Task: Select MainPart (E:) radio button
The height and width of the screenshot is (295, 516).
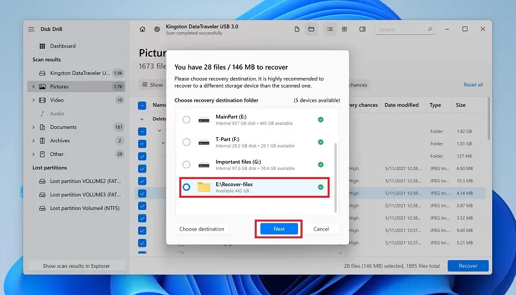Action: point(186,120)
